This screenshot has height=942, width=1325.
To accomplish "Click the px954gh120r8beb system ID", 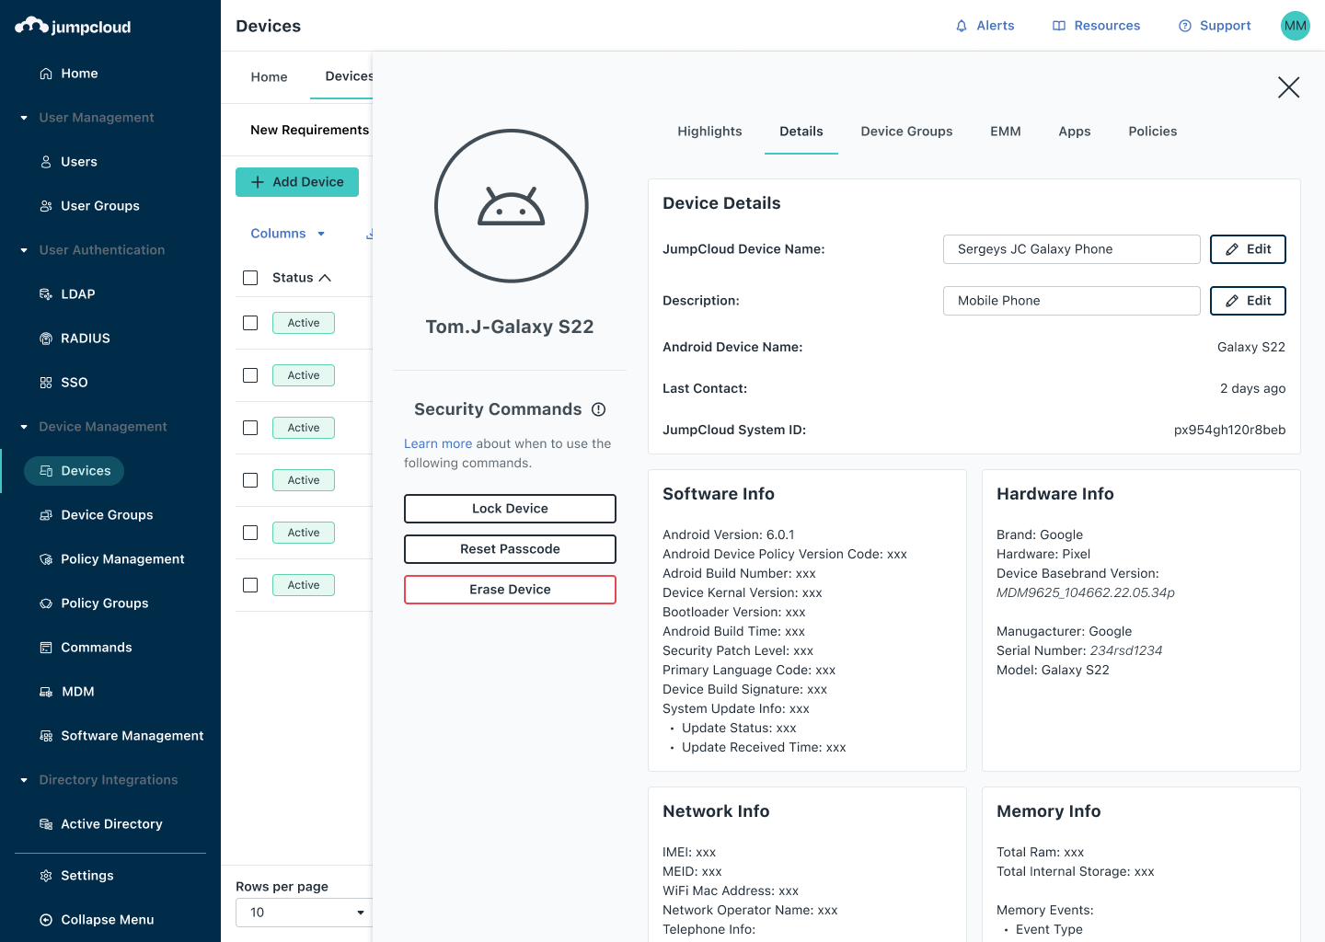I will tap(1230, 430).
